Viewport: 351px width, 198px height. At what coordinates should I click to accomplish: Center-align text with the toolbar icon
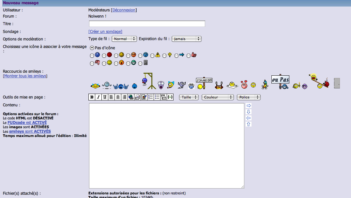(118, 97)
